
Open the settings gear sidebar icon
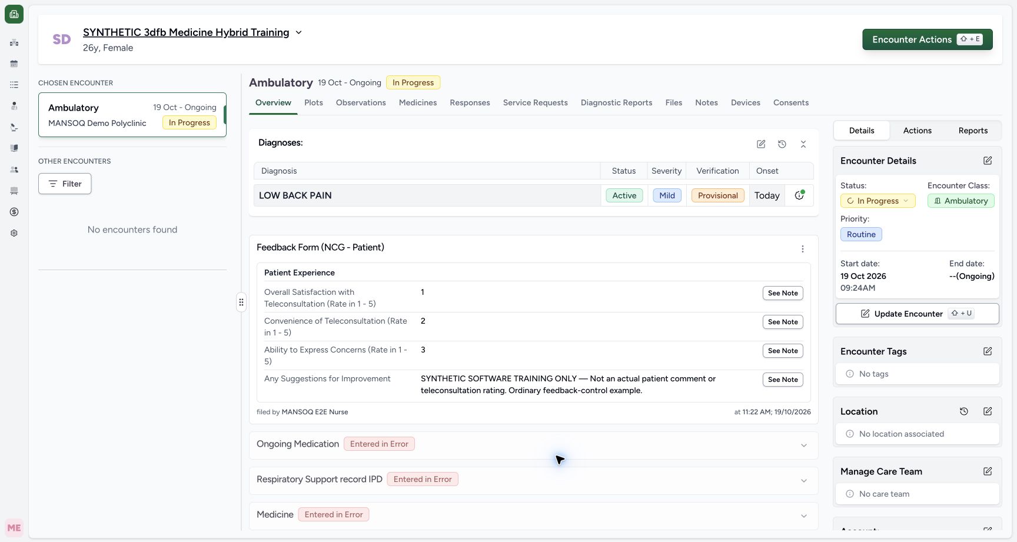click(14, 233)
